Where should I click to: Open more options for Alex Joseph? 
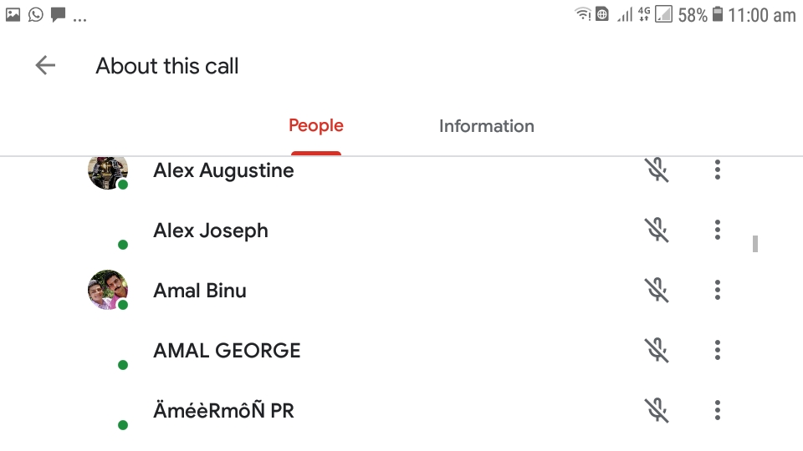[718, 231]
